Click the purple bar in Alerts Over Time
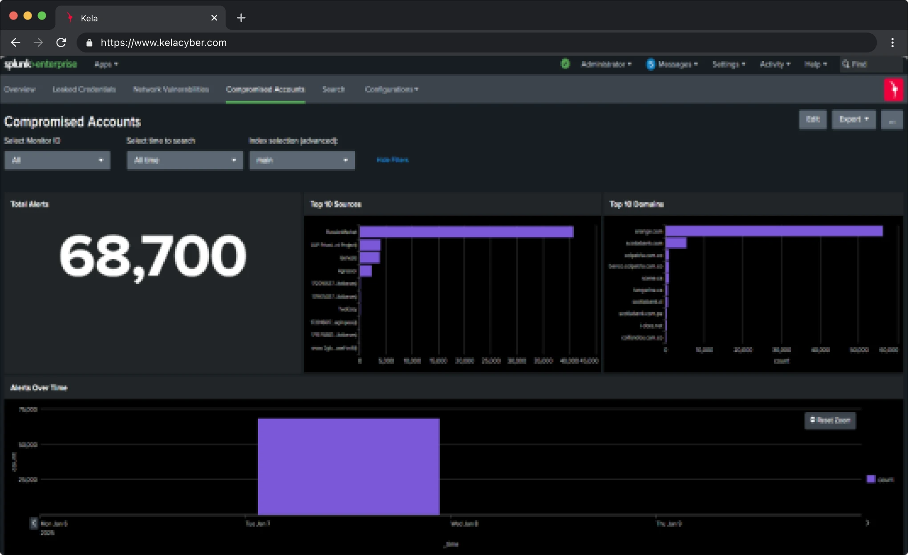 (x=349, y=467)
